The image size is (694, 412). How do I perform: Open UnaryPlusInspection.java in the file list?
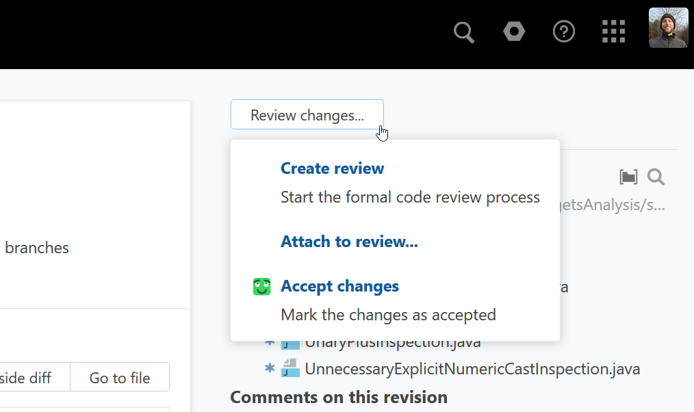click(x=393, y=342)
